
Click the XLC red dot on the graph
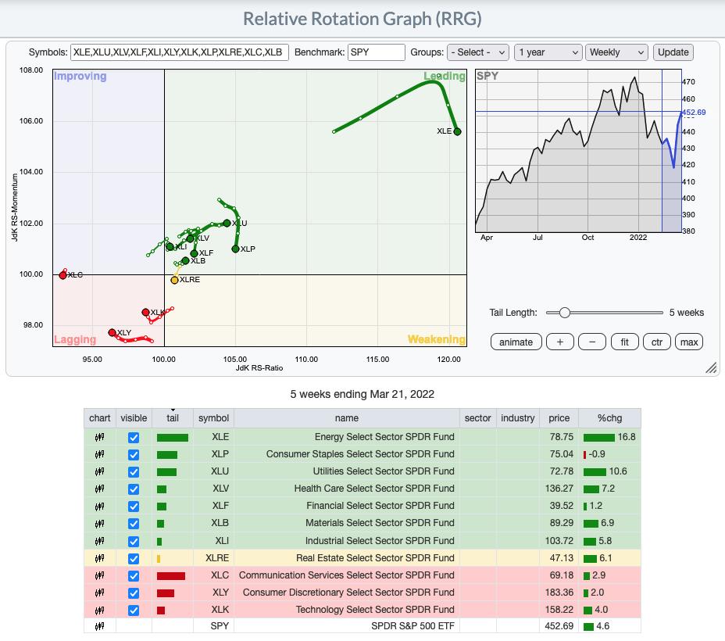click(62, 275)
